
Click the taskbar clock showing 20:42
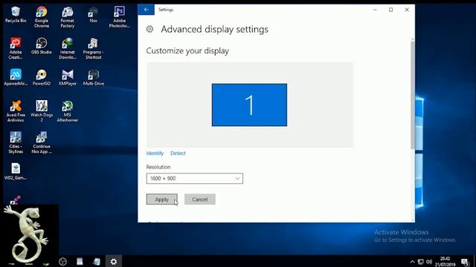tap(445, 261)
